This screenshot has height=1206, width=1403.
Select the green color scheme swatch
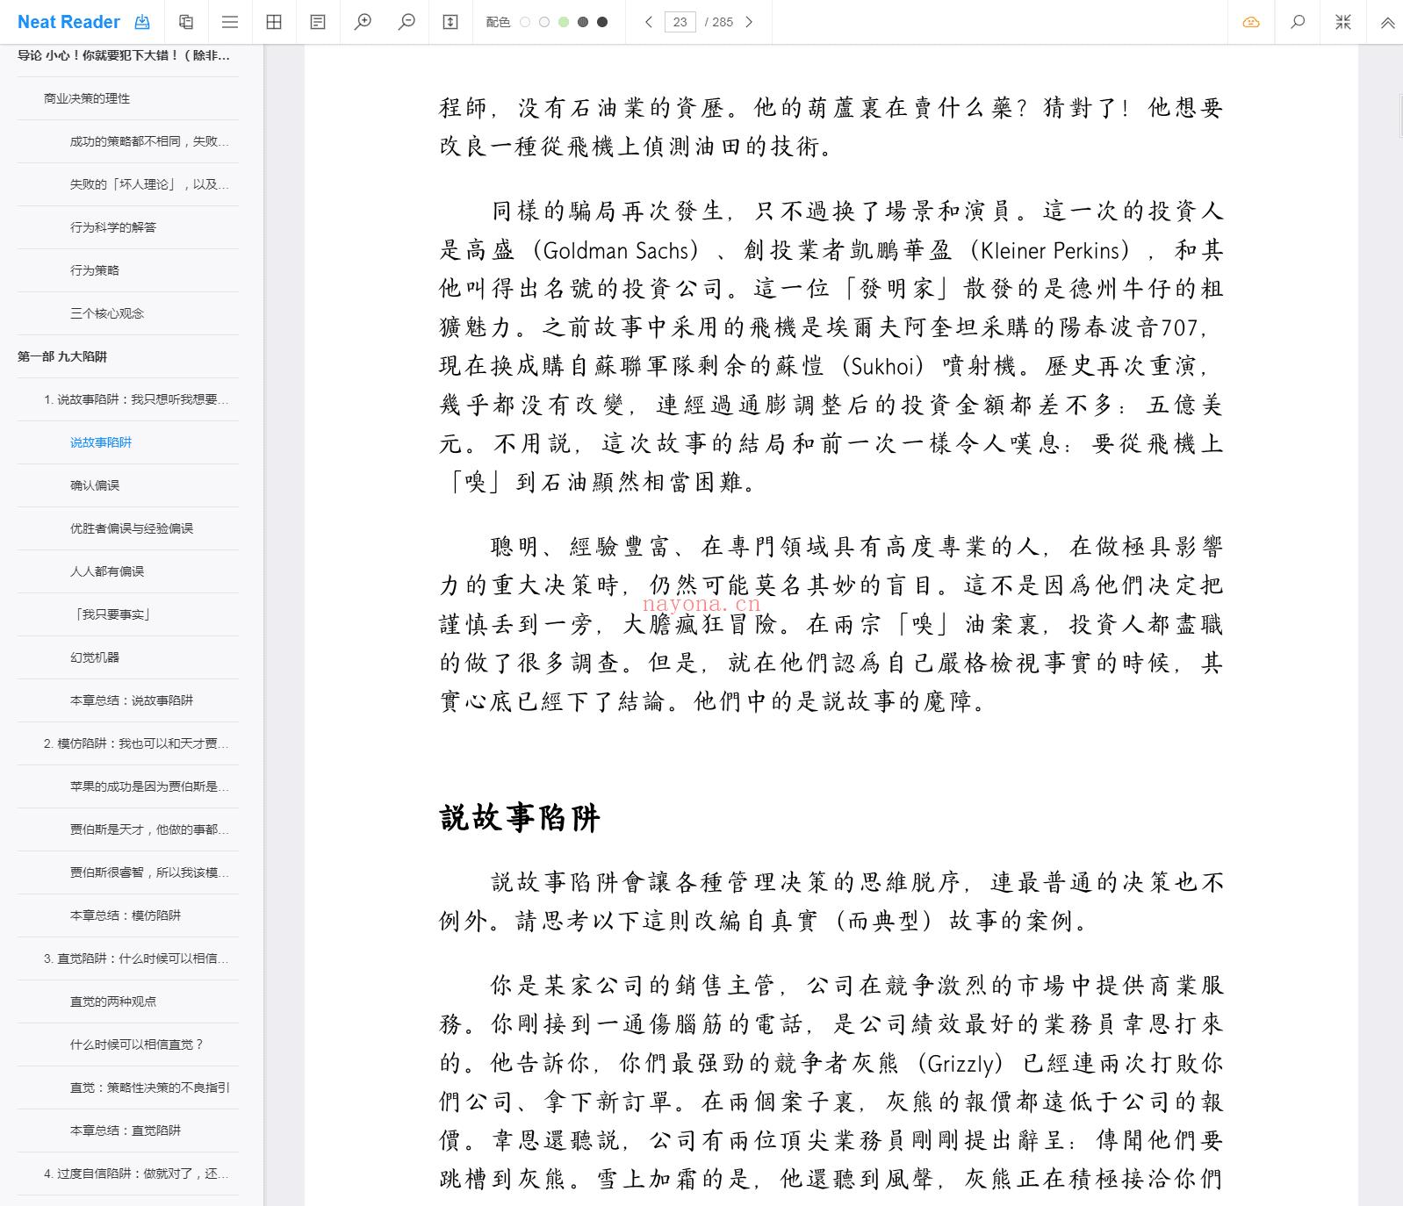pyautogui.click(x=564, y=22)
